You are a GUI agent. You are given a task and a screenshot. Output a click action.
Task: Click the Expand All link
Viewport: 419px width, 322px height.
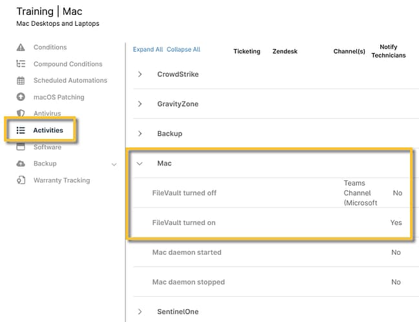tap(147, 50)
